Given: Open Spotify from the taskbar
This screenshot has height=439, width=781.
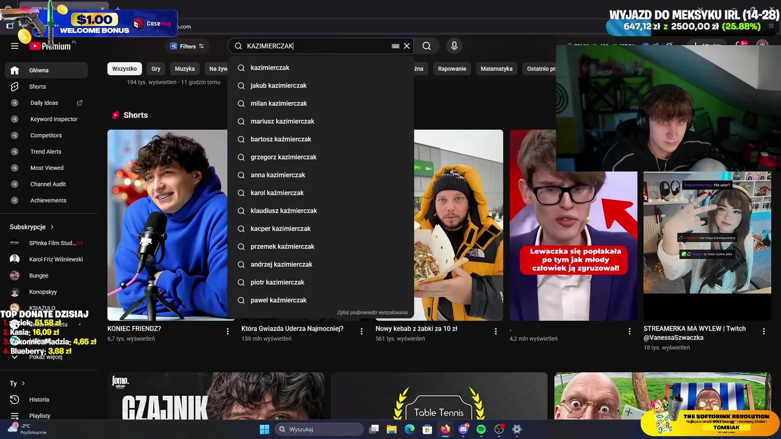Looking at the screenshot, I should coord(481,429).
